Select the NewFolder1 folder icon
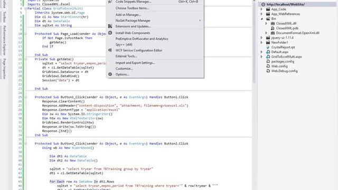The width and height of the screenshot is (338, 190). (x=268, y=42)
